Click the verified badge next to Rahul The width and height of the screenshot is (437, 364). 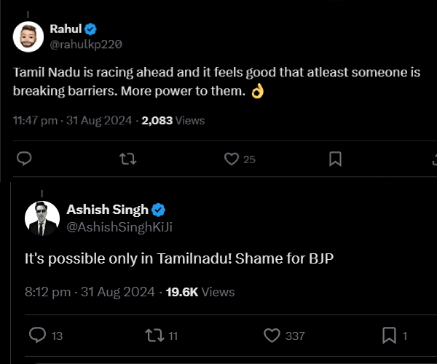[91, 29]
